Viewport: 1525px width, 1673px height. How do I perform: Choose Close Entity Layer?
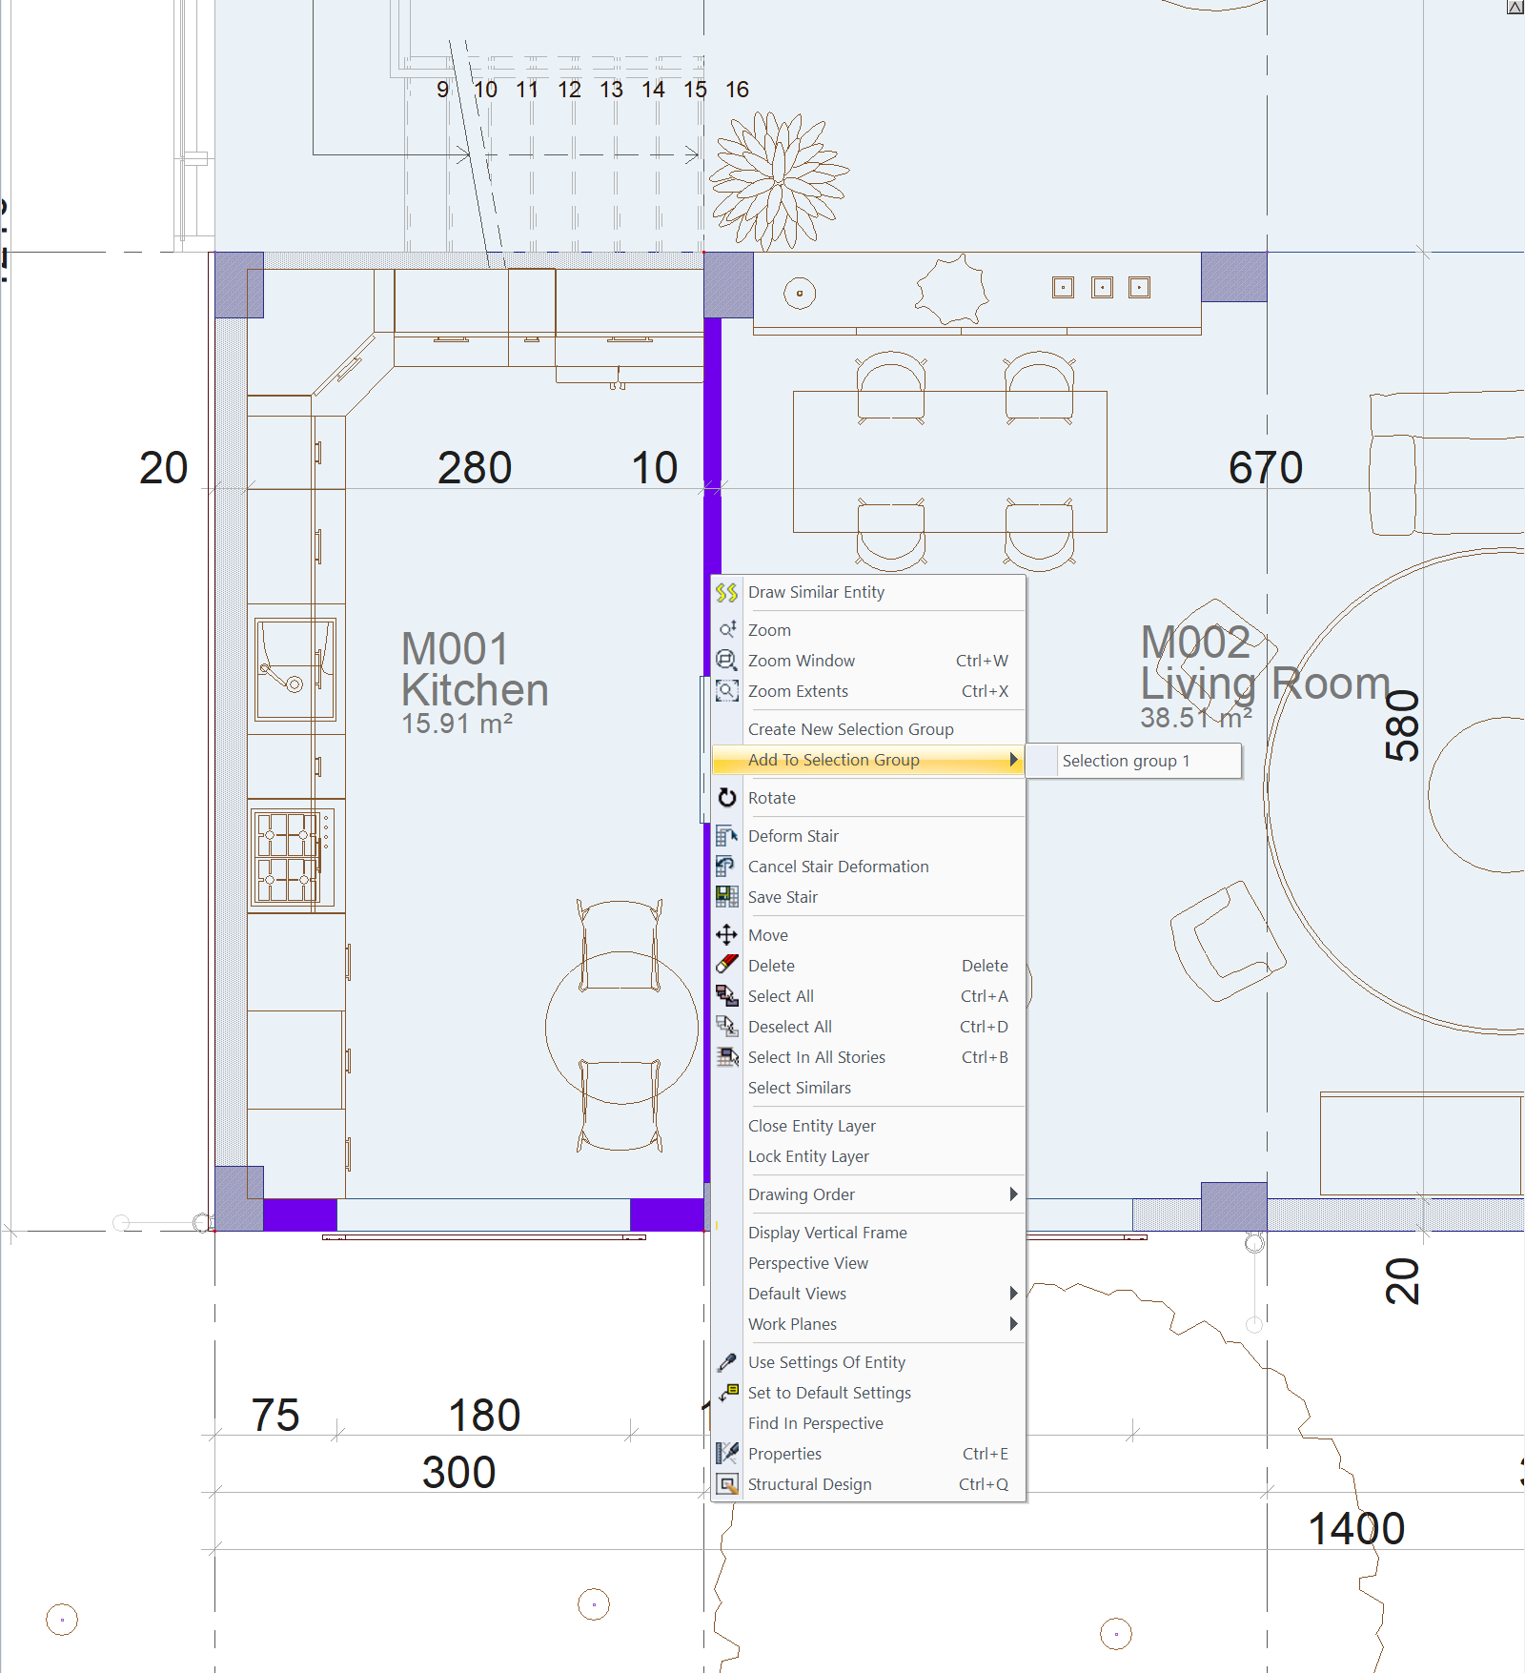click(x=868, y=1126)
